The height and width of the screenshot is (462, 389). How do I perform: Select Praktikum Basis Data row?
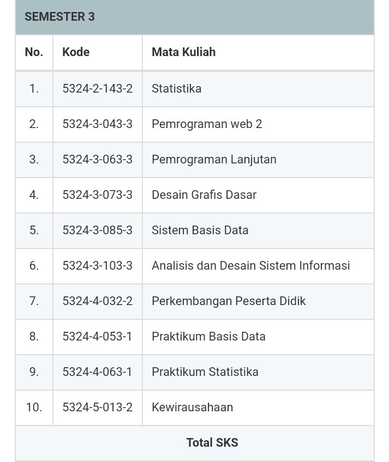[194, 337]
